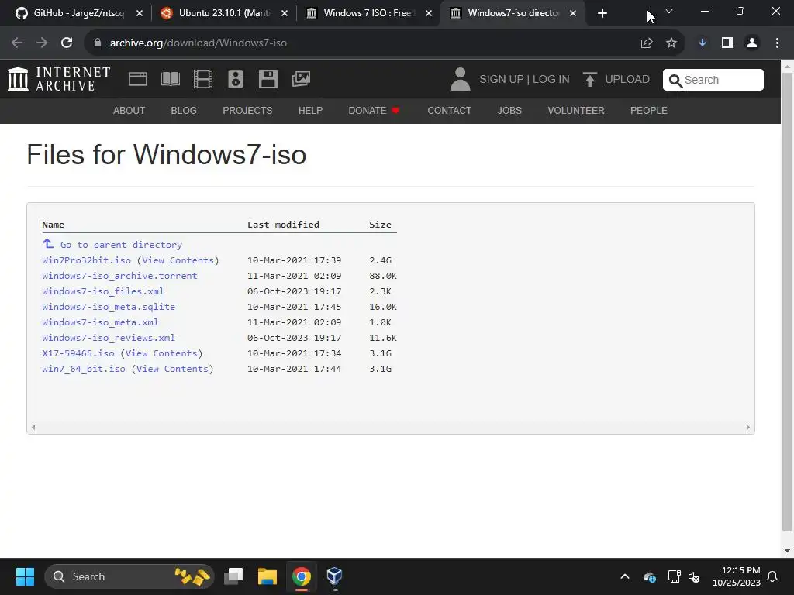
Task: Open Windows7-iso_reviews.xml
Action: (109, 338)
